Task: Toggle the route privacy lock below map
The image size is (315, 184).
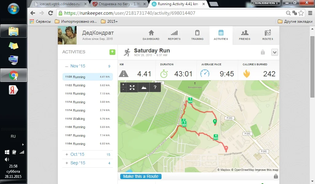Action: [x=276, y=176]
